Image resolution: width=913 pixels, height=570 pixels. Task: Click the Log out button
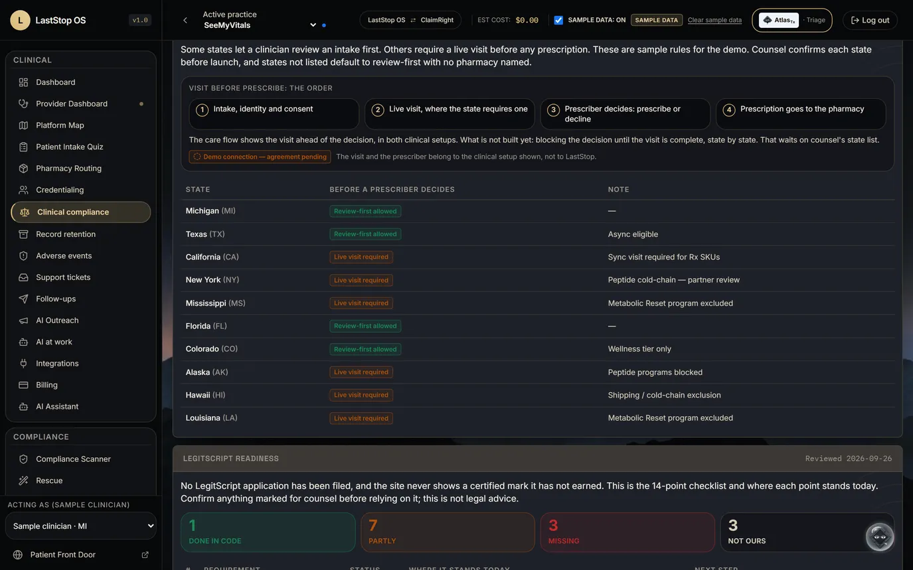(870, 20)
